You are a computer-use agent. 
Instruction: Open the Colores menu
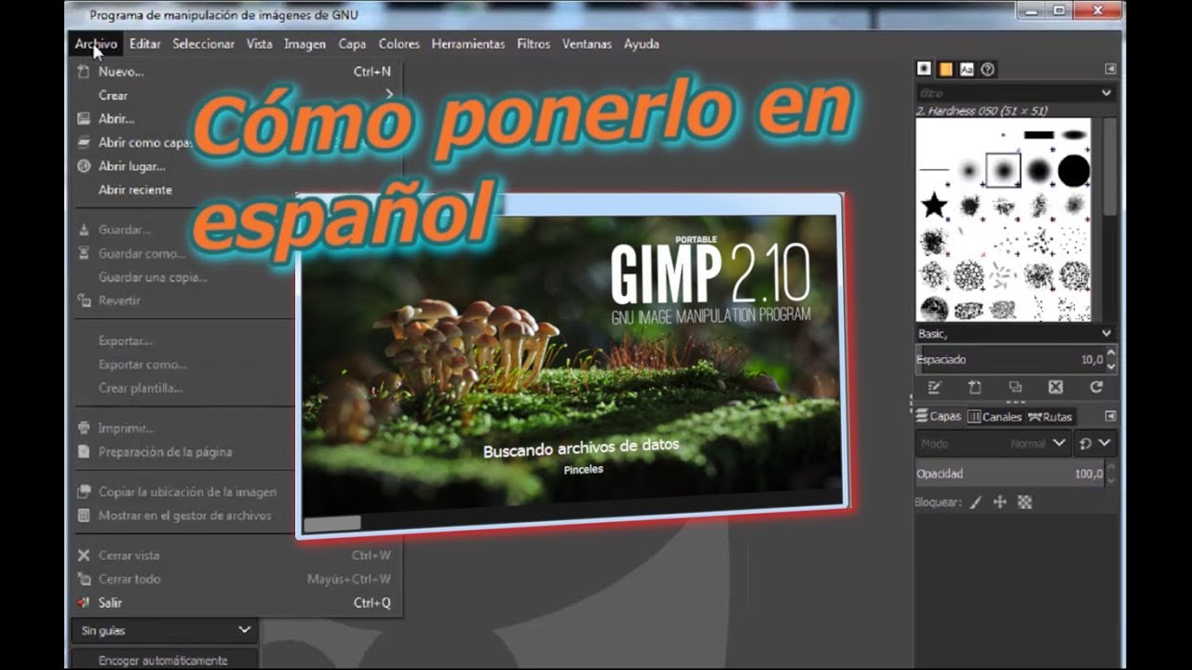point(399,44)
